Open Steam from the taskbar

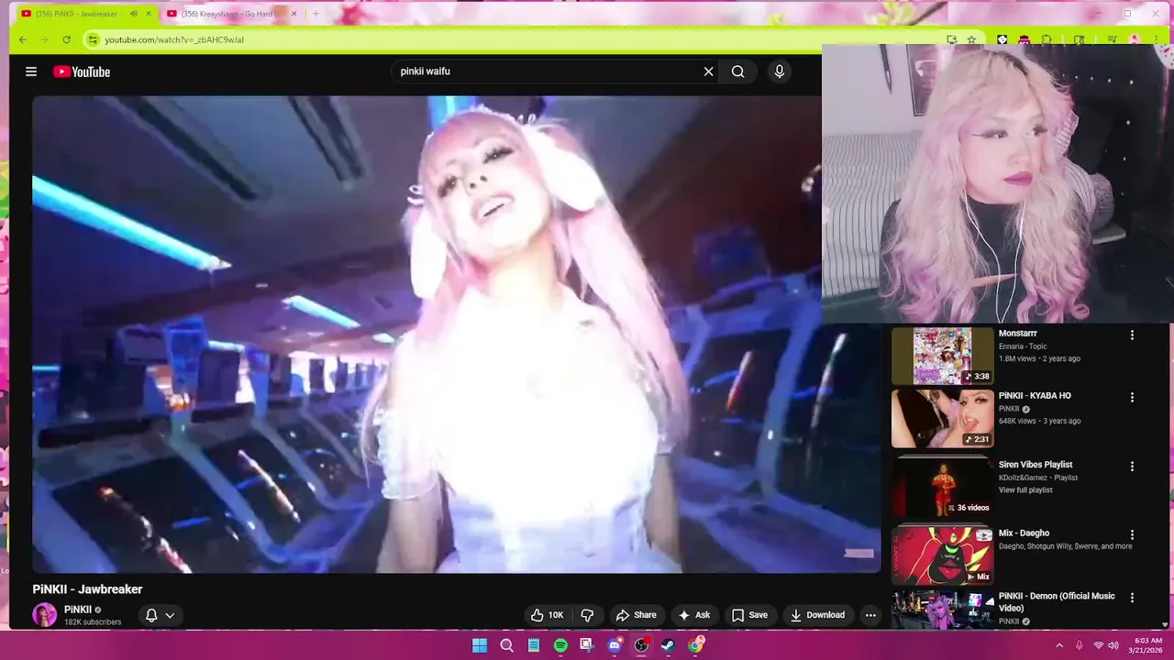(x=669, y=645)
